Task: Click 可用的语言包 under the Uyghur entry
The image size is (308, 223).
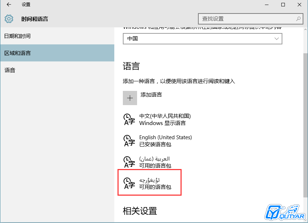Action: click(x=155, y=187)
